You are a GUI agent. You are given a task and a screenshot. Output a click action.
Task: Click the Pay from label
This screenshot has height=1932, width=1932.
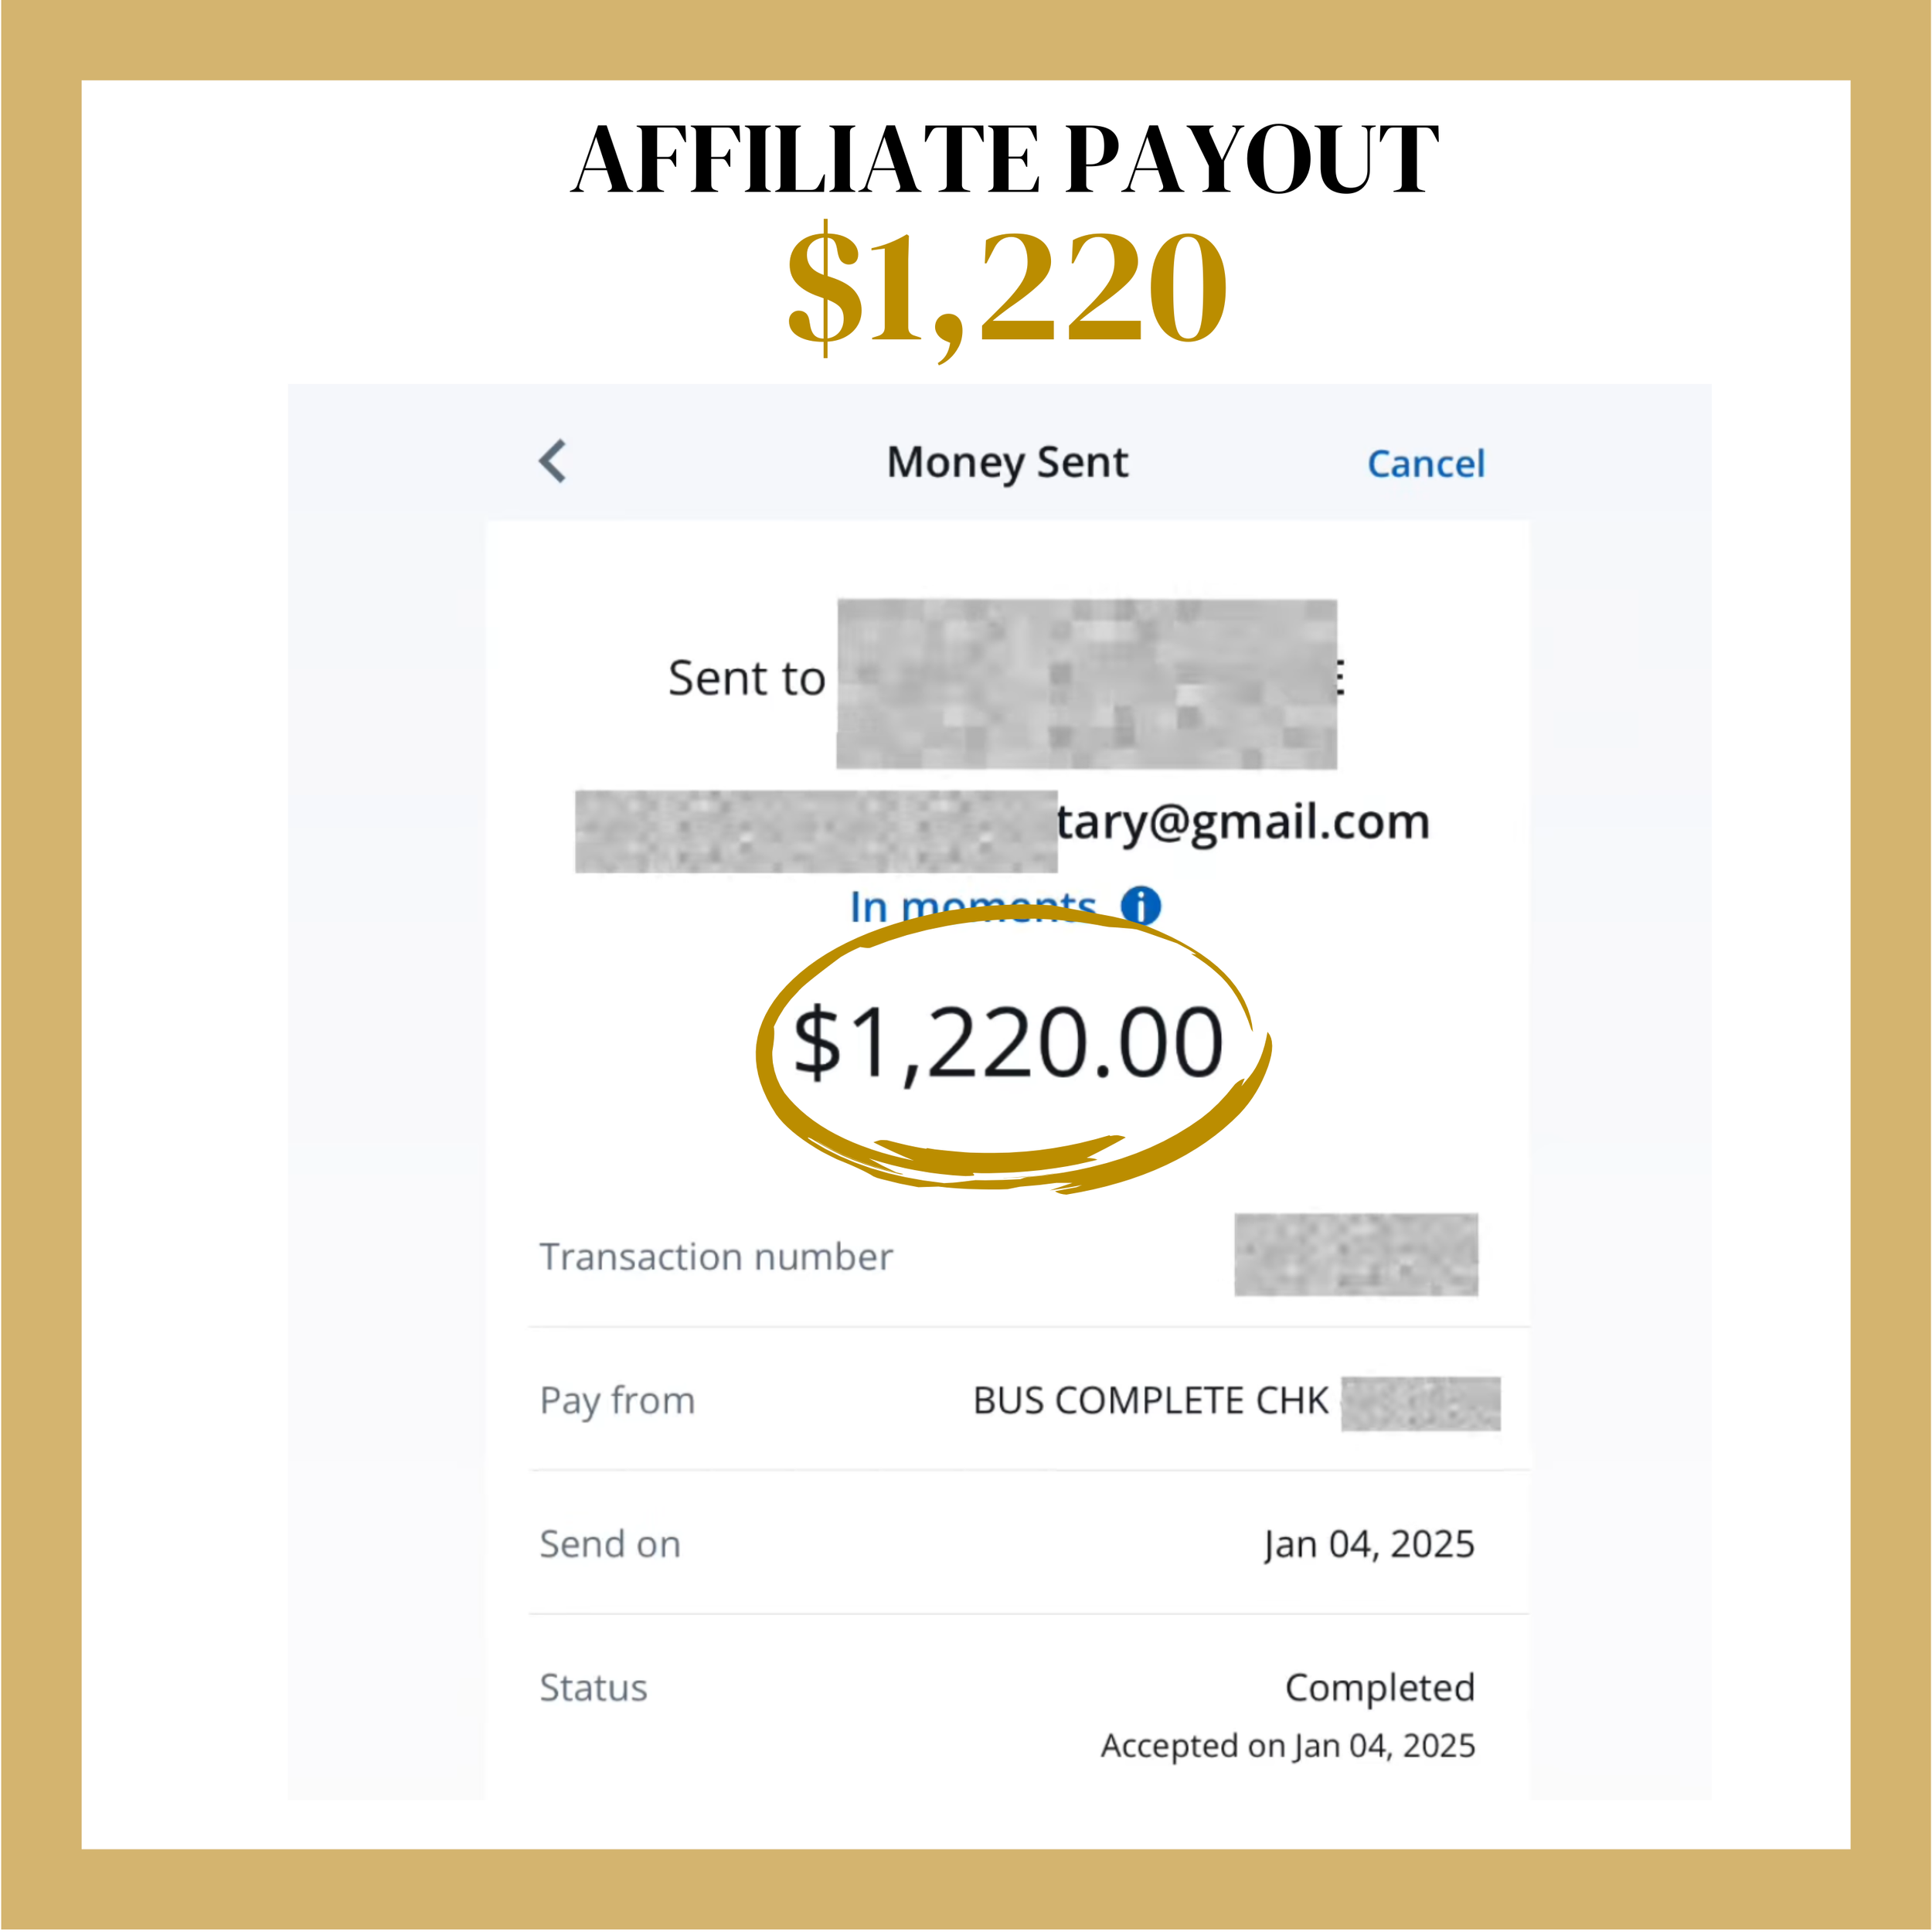(617, 1401)
